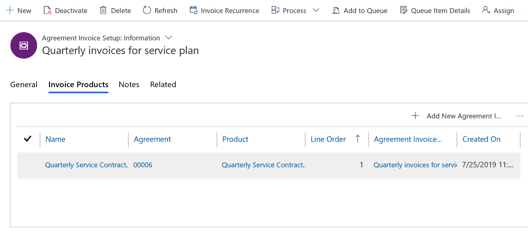Image resolution: width=528 pixels, height=235 pixels.
Task: Open agreement 00006 link
Action: (x=143, y=165)
